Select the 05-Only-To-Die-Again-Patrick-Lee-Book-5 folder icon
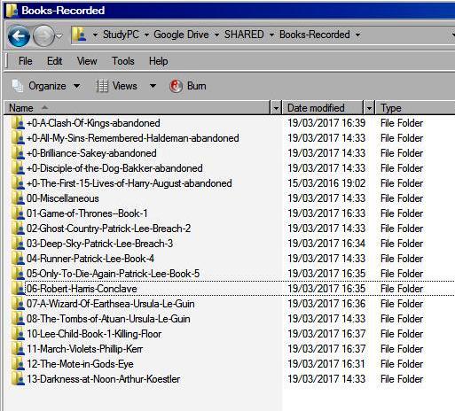Viewport: 455px width, 411px height. pos(18,274)
